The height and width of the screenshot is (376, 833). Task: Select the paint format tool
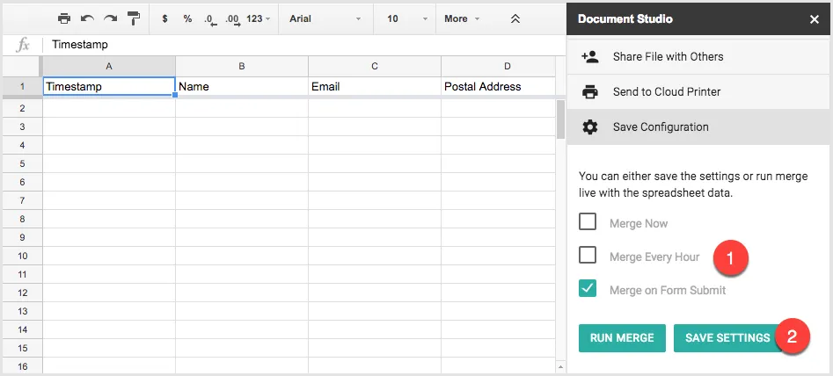(x=134, y=18)
